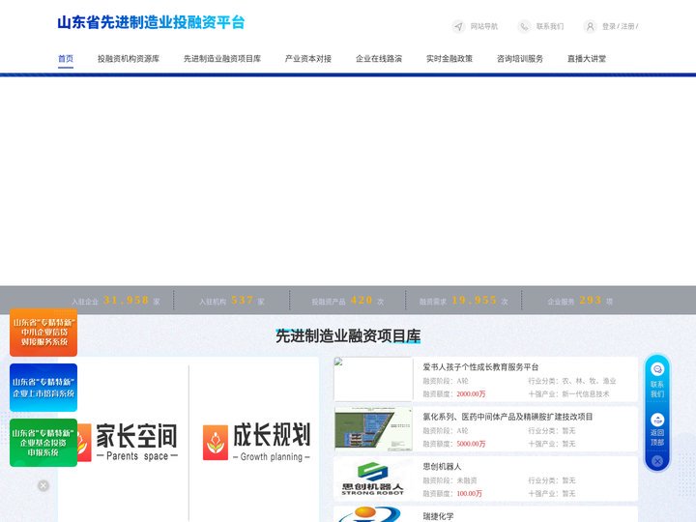Image resolution: width=696 pixels, height=522 pixels.
Task: Click 投融资产品 420 statistic
Action: (x=348, y=301)
